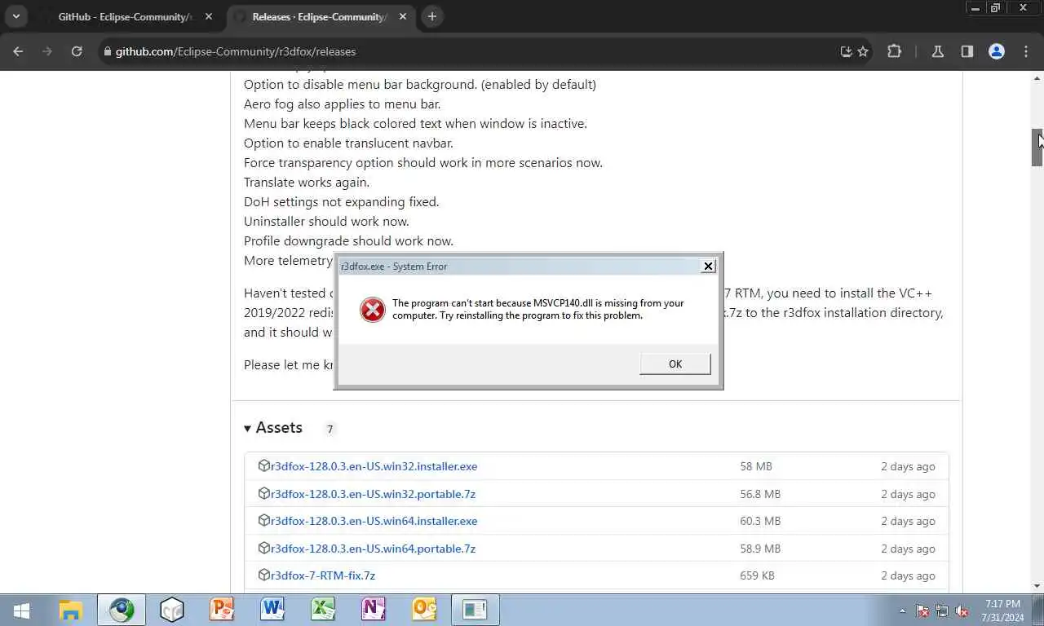The height and width of the screenshot is (626, 1044).
Task: Click 'Uninstaller should work now.' line
Action: point(326,221)
